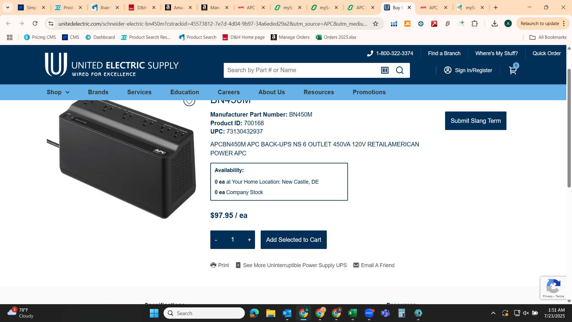Expand Chrome tab search dropdown
Screen dimensions: 572x322
8,7
